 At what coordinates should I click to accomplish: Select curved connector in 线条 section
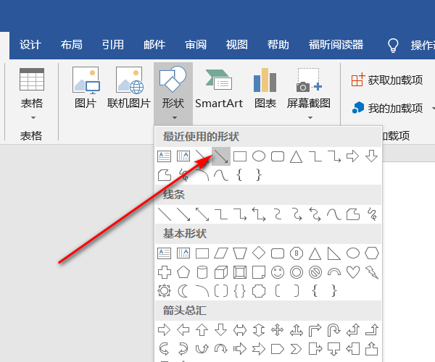[278, 214]
